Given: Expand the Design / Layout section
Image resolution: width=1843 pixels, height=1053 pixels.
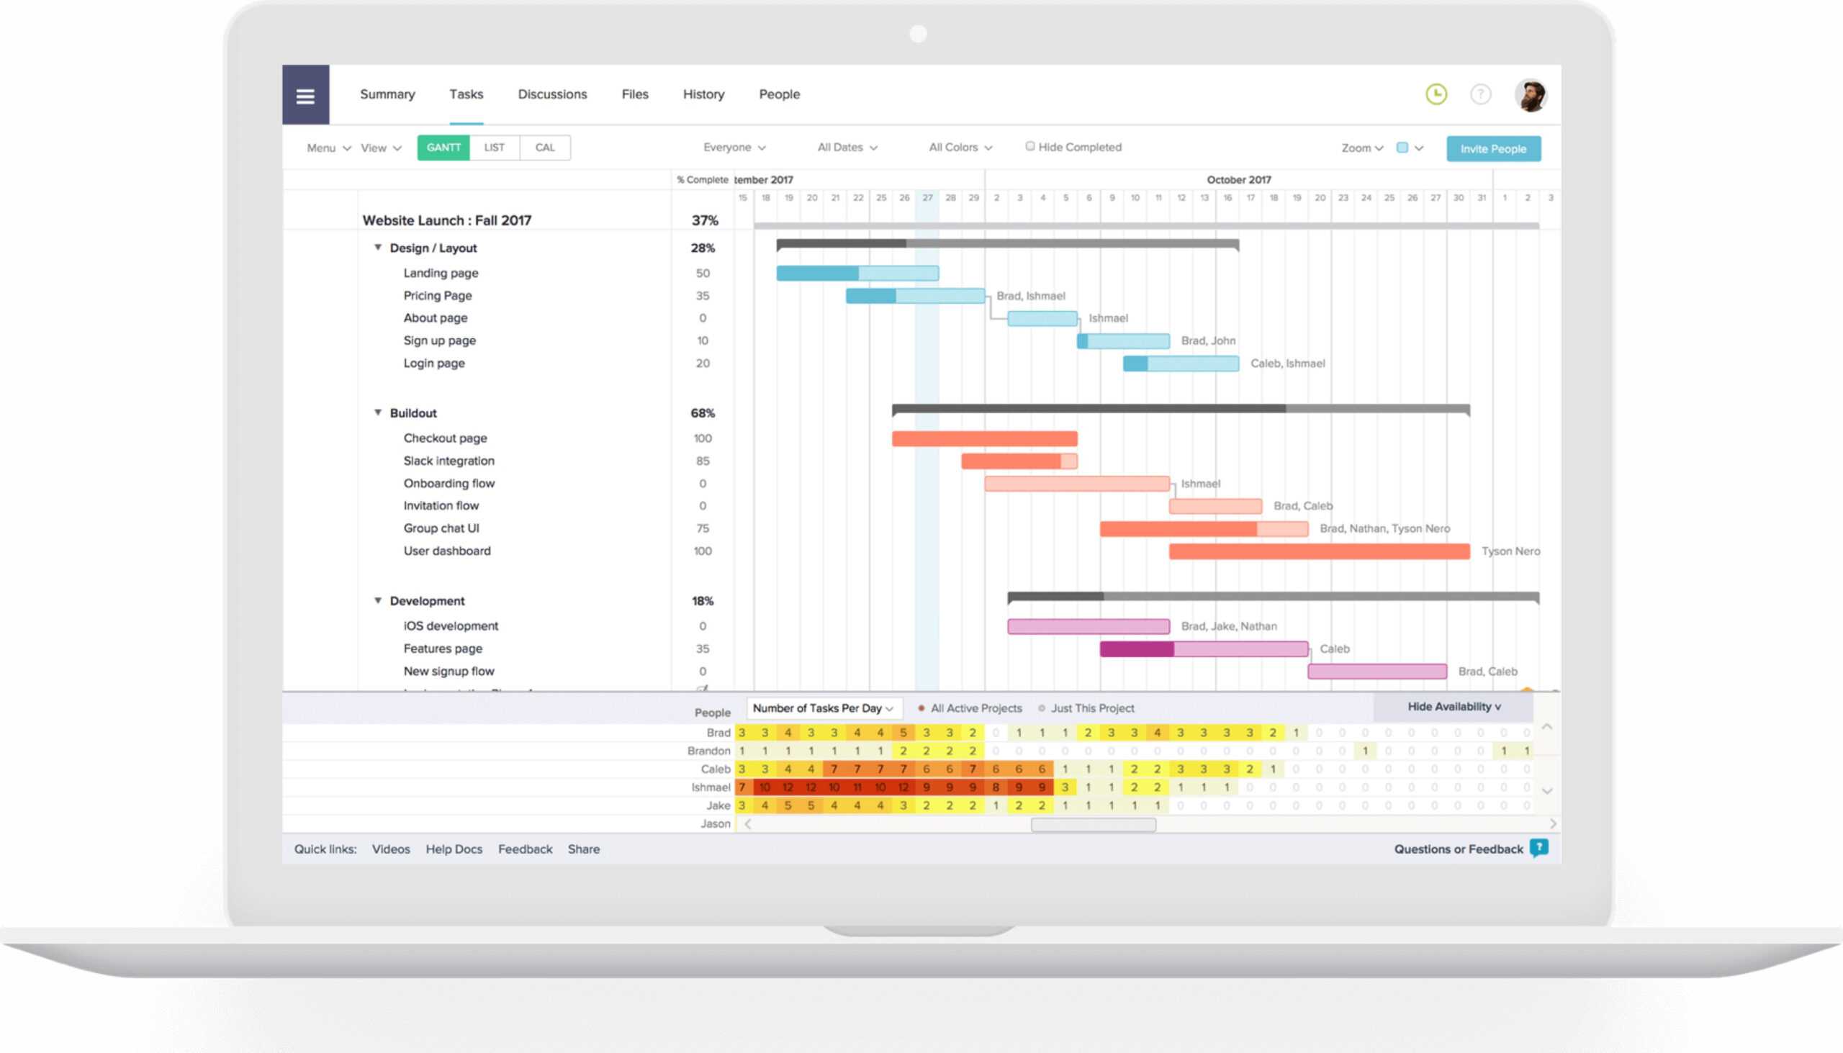Looking at the screenshot, I should (379, 247).
